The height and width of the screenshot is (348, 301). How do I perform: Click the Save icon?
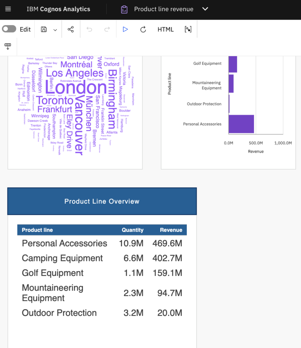[44, 30]
